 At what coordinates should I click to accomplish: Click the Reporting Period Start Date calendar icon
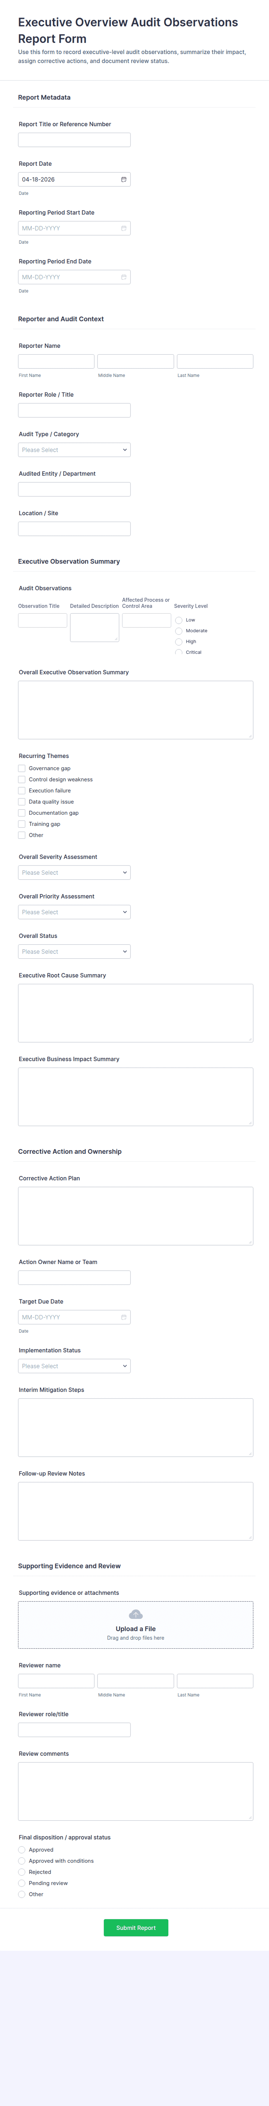[124, 228]
